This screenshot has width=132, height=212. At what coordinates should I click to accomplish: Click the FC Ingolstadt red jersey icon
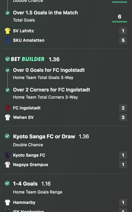(x=8, y=108)
